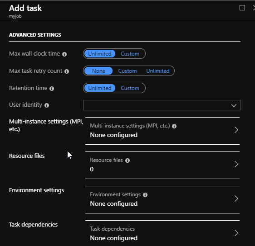Viewport: 255px width, 246px height.
Task: Show info icon beside Max task retry count
Action: (x=67, y=71)
